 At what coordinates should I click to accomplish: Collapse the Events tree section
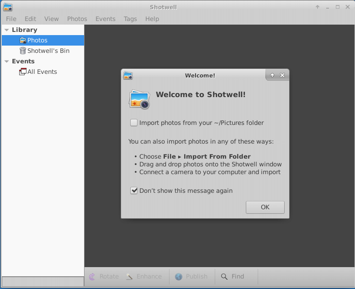(x=6, y=62)
